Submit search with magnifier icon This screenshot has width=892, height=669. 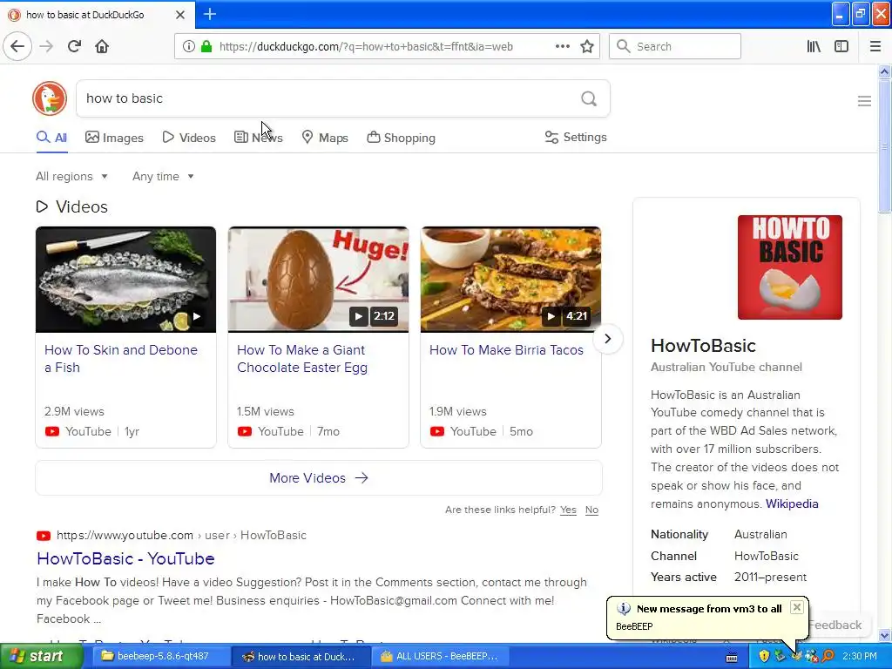589,98
